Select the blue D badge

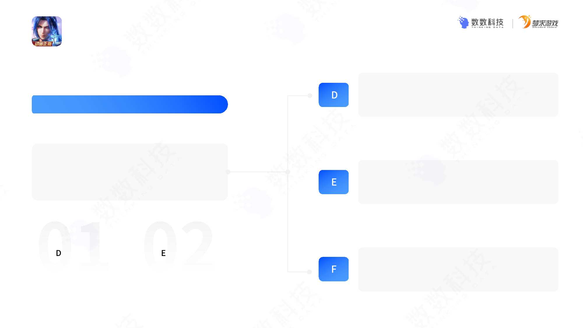[333, 95]
